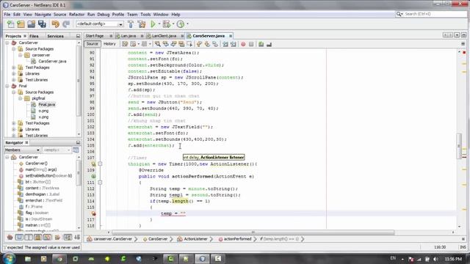Open the Navigate menu
Viewport: 470px width, 264px height.
(43, 15)
